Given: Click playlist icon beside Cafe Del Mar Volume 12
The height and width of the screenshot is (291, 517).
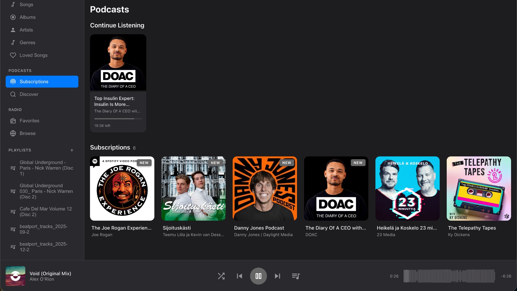Looking at the screenshot, I should coord(13,212).
